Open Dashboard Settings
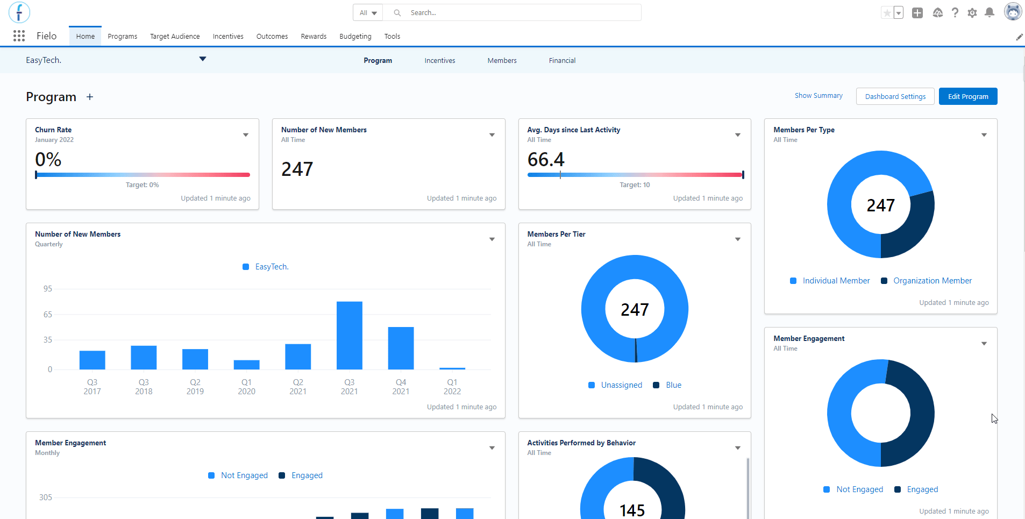1025x519 pixels. coord(895,97)
